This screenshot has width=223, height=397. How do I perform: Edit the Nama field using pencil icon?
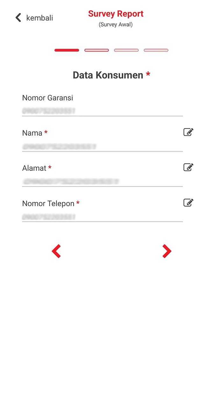coord(188,132)
